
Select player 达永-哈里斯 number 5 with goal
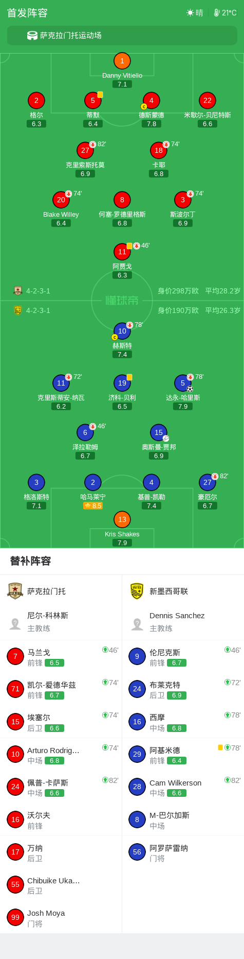pyautogui.click(x=183, y=383)
